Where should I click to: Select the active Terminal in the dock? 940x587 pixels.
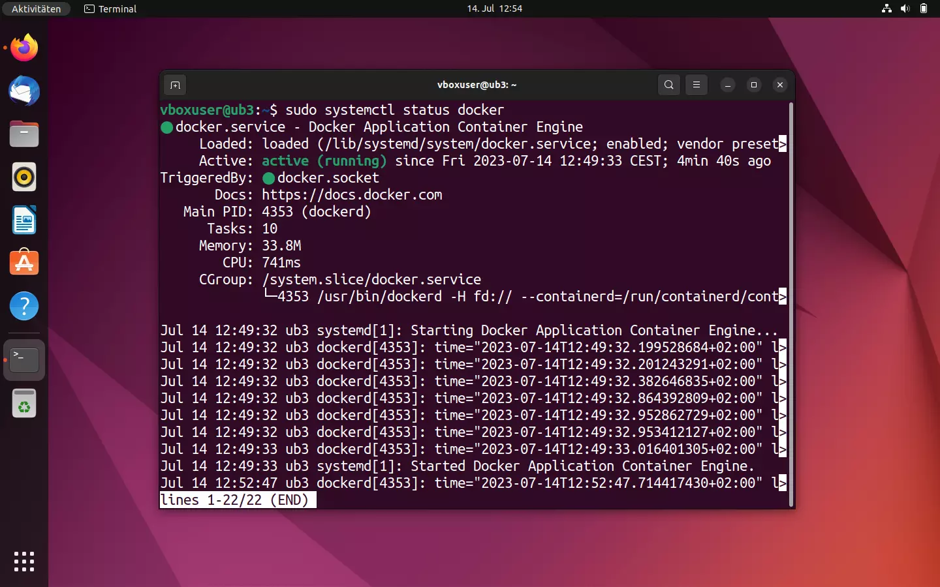(23, 359)
